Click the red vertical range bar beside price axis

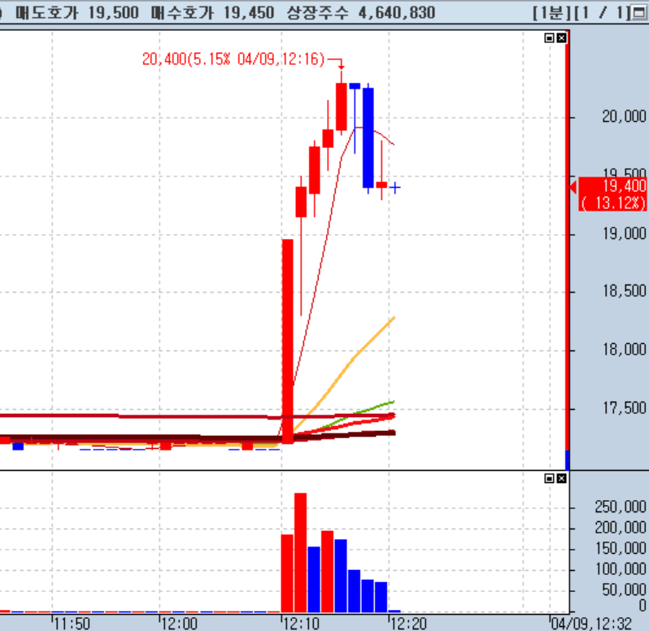coord(568,242)
